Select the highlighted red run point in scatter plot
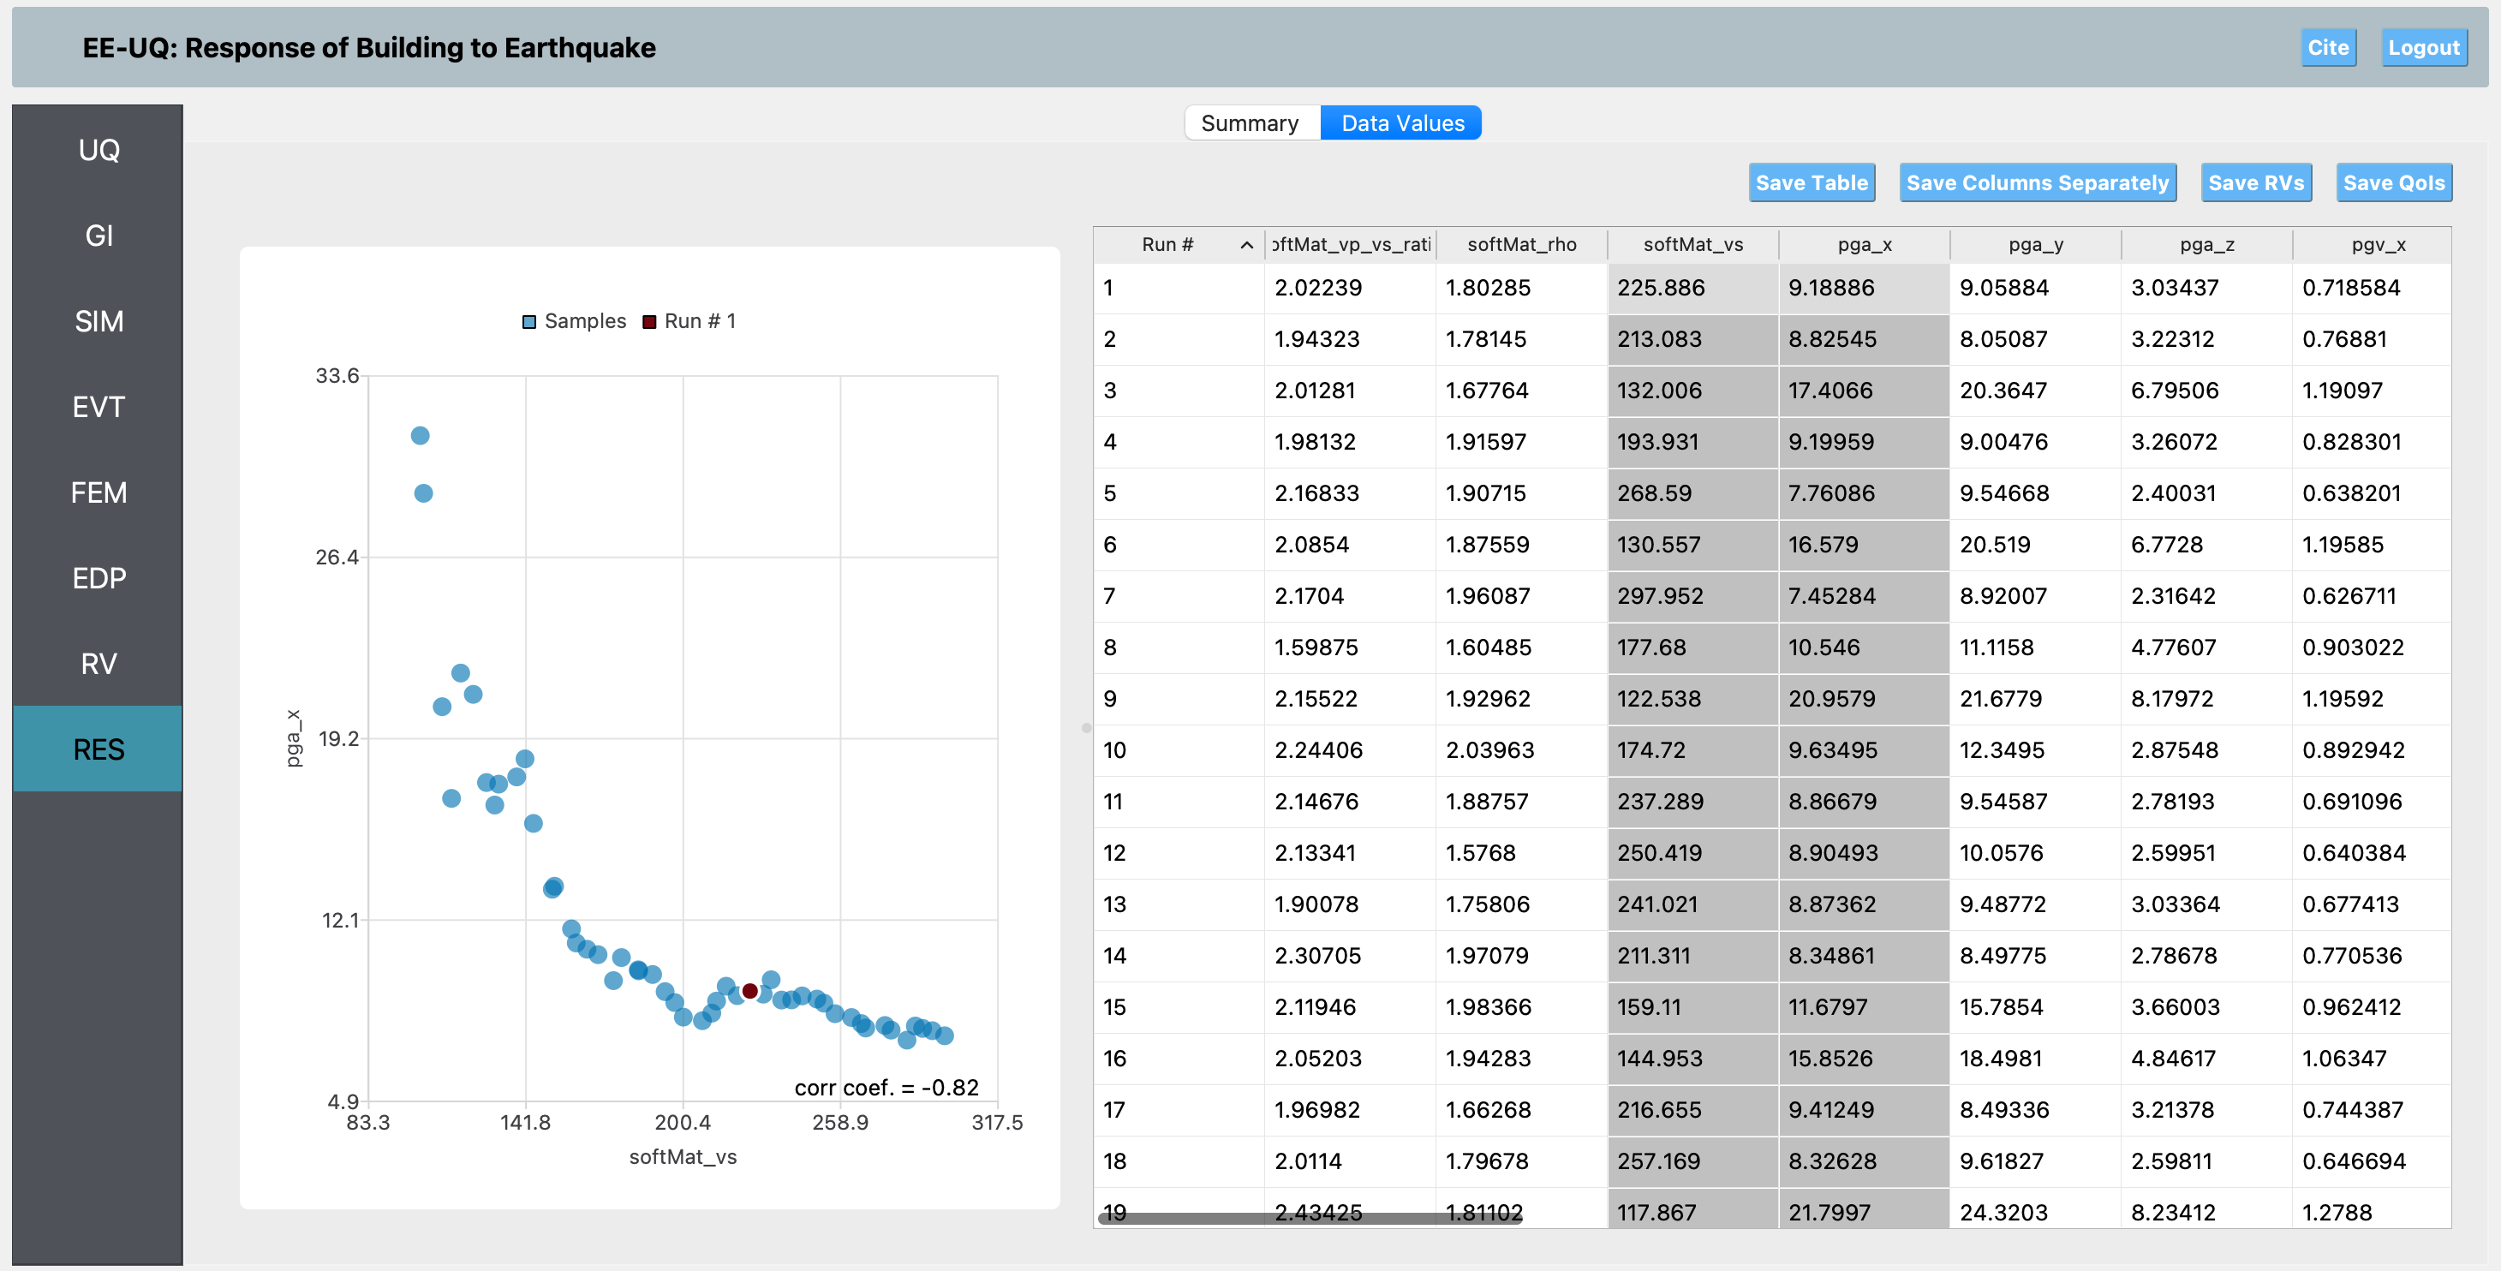This screenshot has width=2501, height=1271. pos(749,990)
